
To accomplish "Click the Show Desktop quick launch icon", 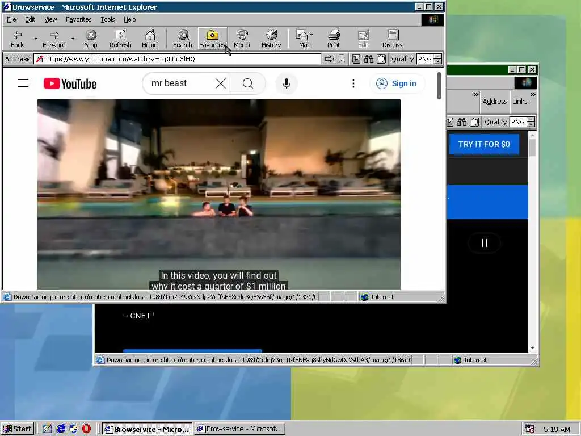I will [x=48, y=429].
